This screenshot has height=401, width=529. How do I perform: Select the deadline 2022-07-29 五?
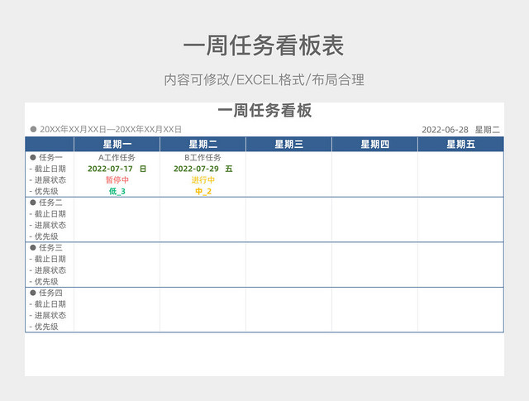(203, 169)
